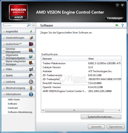This screenshot has height=133, width=128.
Task: Click the Voreinstellungen presets icon
Action: [31, 38]
